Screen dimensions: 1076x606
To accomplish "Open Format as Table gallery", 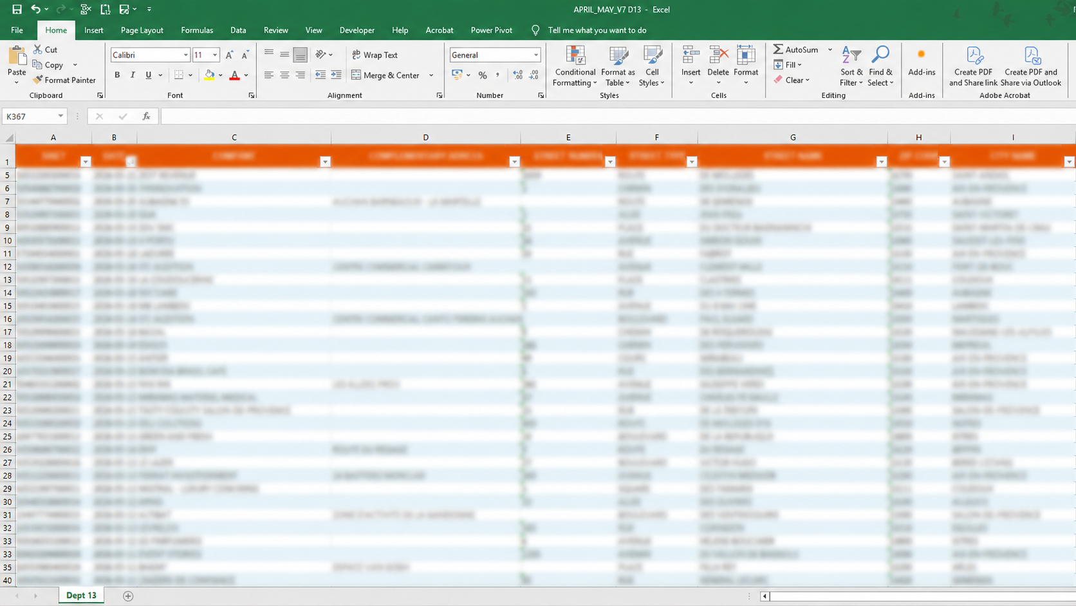I will pos(618,66).
